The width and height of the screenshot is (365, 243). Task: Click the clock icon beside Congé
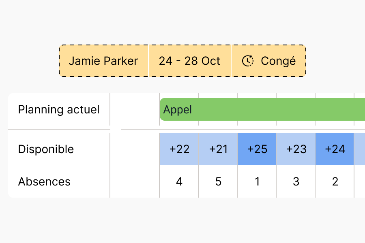pyautogui.click(x=248, y=61)
